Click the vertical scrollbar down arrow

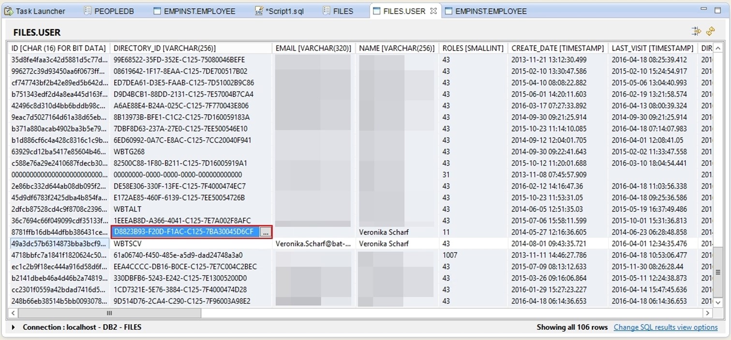[718, 302]
